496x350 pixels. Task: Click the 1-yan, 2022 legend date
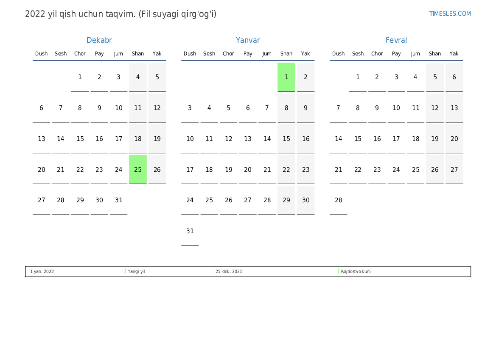click(42, 272)
